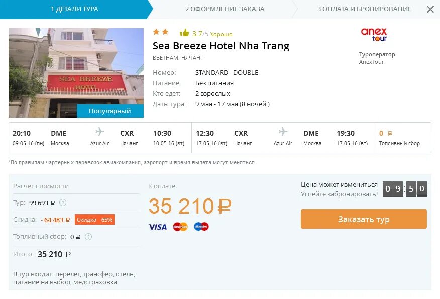Open the Детали тура step tab
This screenshot has width=440, height=299.
click(x=74, y=9)
